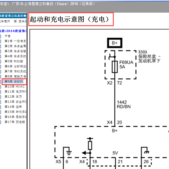The height and width of the screenshot is (169, 169).
Task: Open 第1章 一般信息 chapter
Action: 15,41
